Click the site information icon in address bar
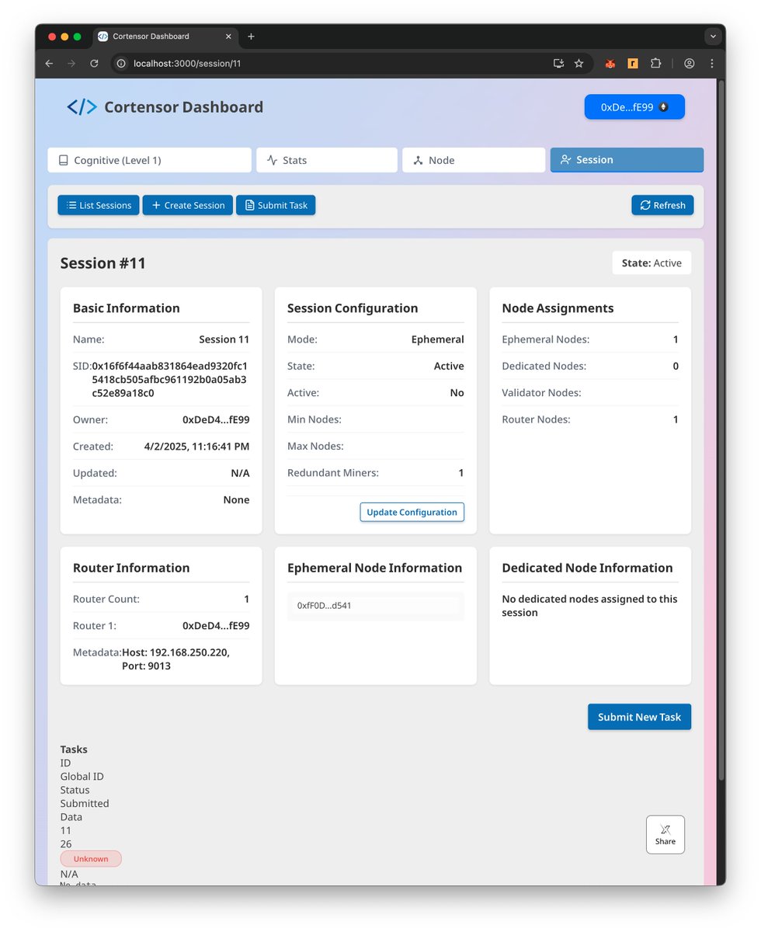This screenshot has height=932, width=761. [x=122, y=64]
